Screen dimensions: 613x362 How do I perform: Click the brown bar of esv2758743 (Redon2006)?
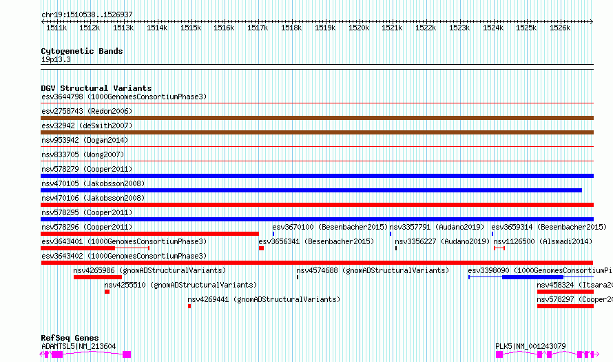(x=317, y=118)
